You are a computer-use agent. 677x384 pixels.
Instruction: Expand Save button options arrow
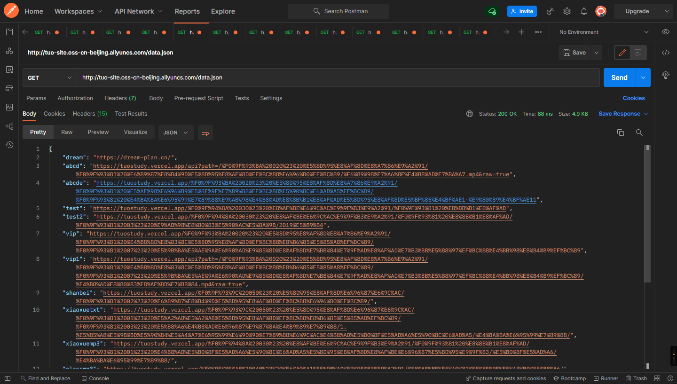596,53
